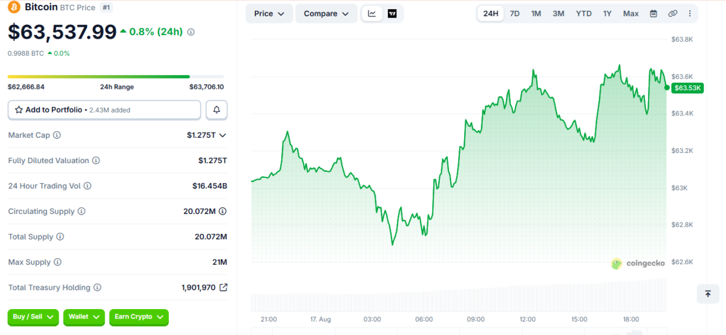The height and width of the screenshot is (335, 726).
Task: Open the Buy / Sell dropdown
Action: click(x=33, y=317)
